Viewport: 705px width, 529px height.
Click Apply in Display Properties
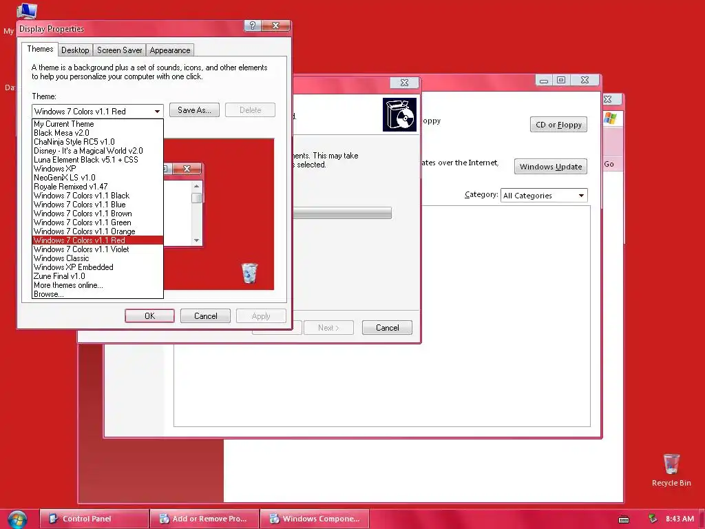[x=261, y=315]
